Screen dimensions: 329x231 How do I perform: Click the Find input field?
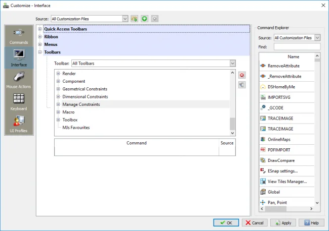[297, 47]
